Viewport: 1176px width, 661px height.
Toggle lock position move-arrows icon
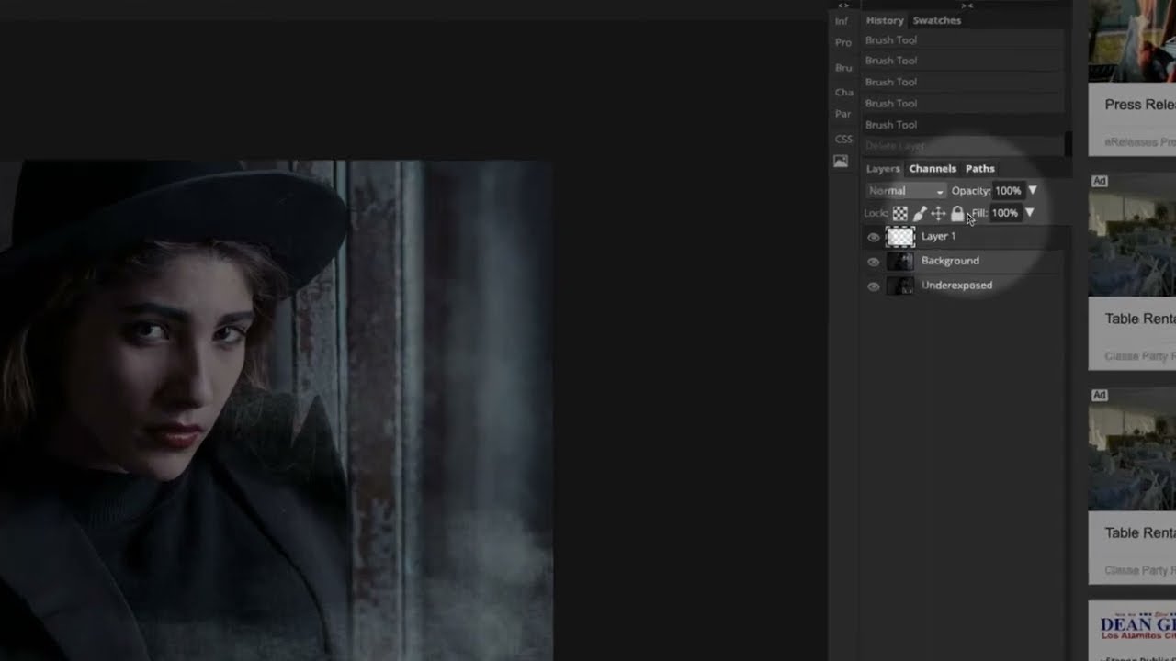[x=938, y=213]
